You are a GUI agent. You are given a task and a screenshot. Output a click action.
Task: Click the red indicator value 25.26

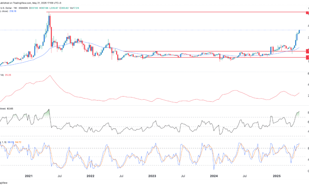[8, 75]
